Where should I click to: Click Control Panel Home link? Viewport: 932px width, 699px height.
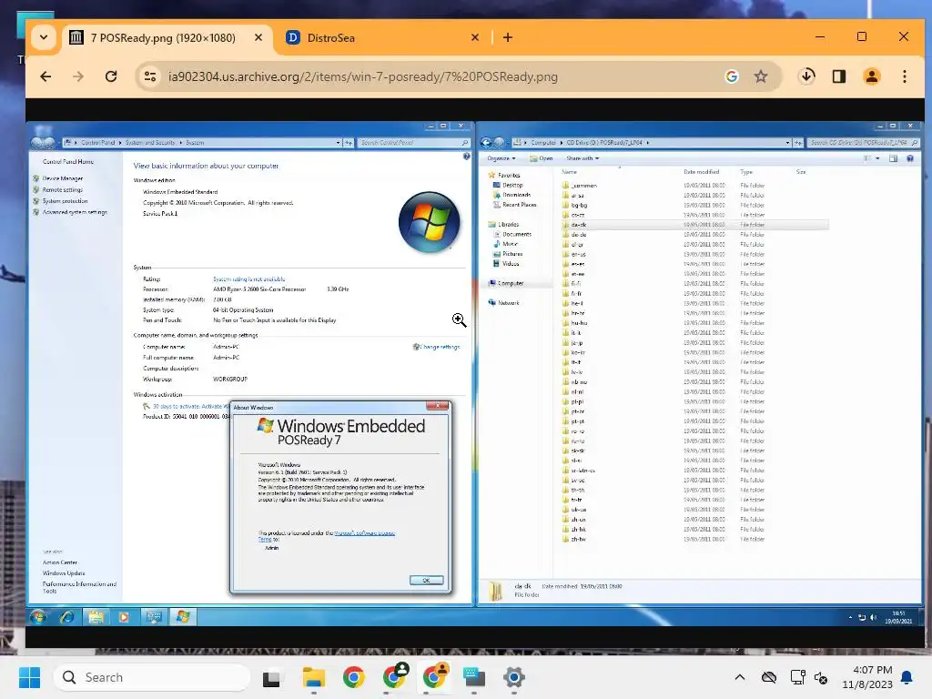click(x=67, y=162)
